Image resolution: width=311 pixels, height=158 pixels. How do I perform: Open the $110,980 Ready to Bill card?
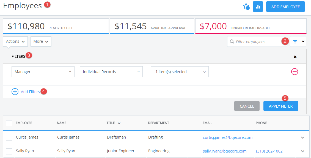tap(56, 26)
